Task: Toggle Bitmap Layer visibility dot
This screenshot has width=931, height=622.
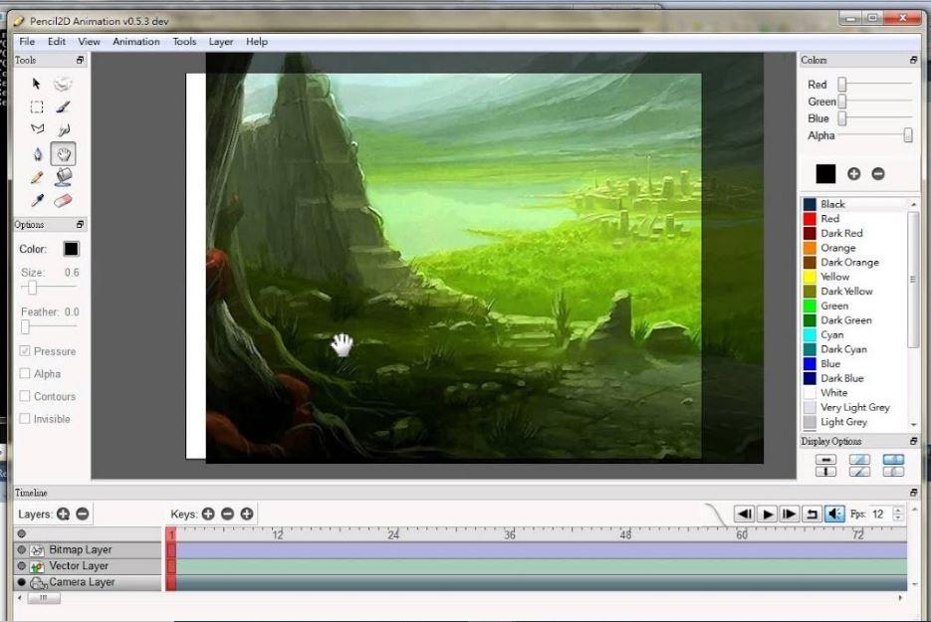Action: point(22,549)
